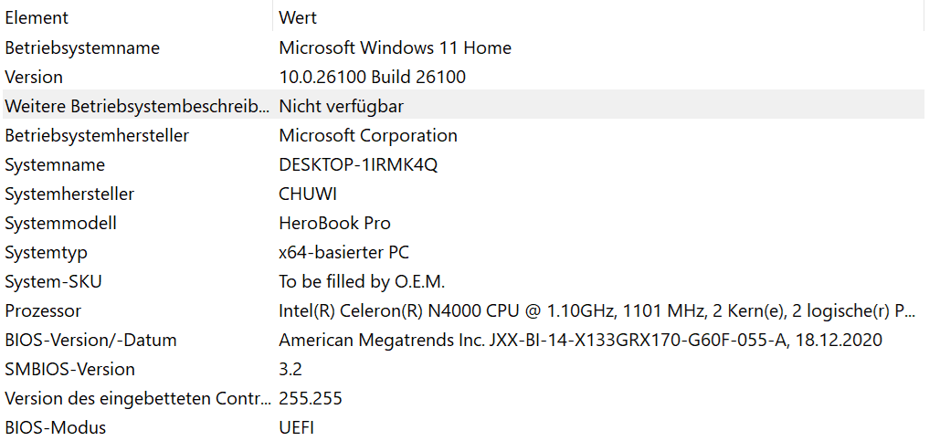Select the SMBIOS-Version row label

point(69,369)
